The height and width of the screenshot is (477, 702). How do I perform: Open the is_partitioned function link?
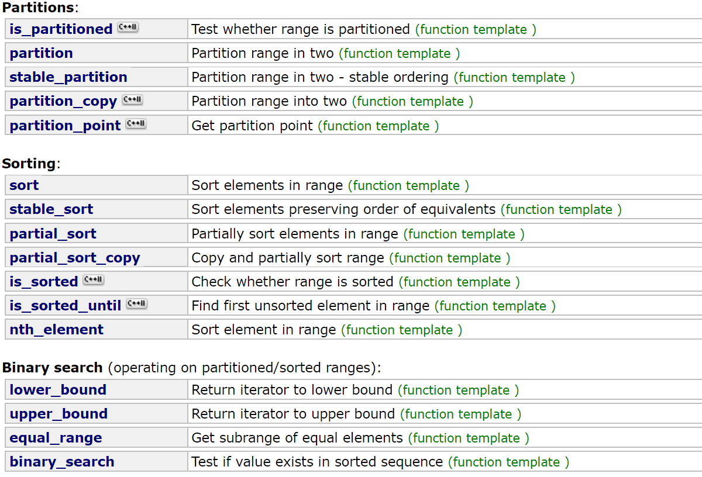click(61, 29)
